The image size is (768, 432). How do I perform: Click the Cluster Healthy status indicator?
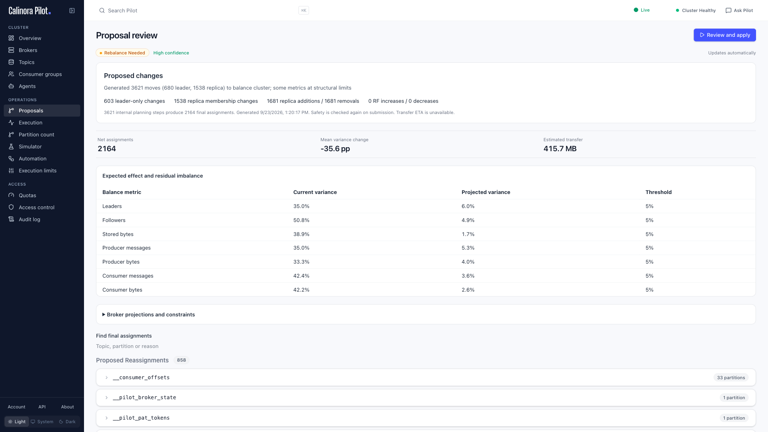(x=696, y=10)
